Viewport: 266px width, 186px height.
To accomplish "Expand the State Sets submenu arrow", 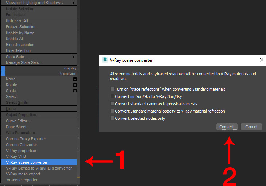I will coord(73,57).
